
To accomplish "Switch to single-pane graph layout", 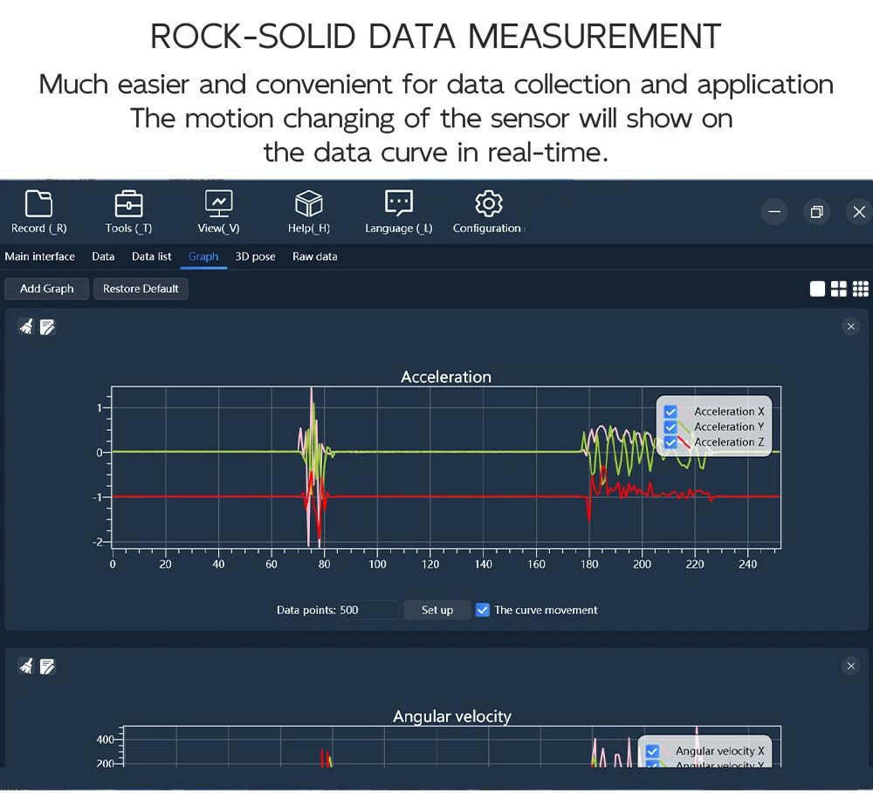I will 817,289.
